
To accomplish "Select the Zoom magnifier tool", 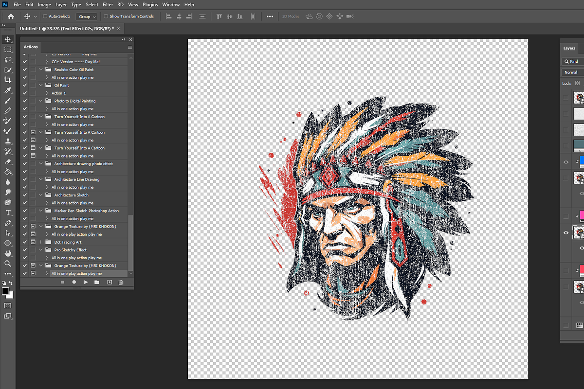I will 8,263.
